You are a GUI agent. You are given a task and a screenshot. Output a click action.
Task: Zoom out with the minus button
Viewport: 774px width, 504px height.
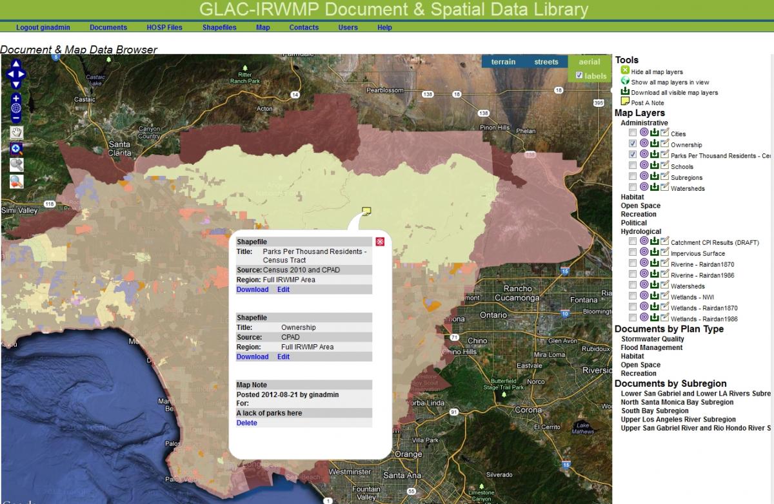coord(16,118)
